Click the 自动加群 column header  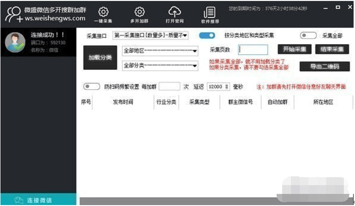point(278,102)
